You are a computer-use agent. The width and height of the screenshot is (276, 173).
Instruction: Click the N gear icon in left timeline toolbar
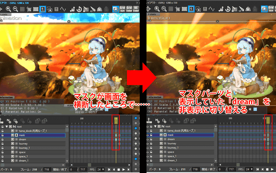click(8, 121)
